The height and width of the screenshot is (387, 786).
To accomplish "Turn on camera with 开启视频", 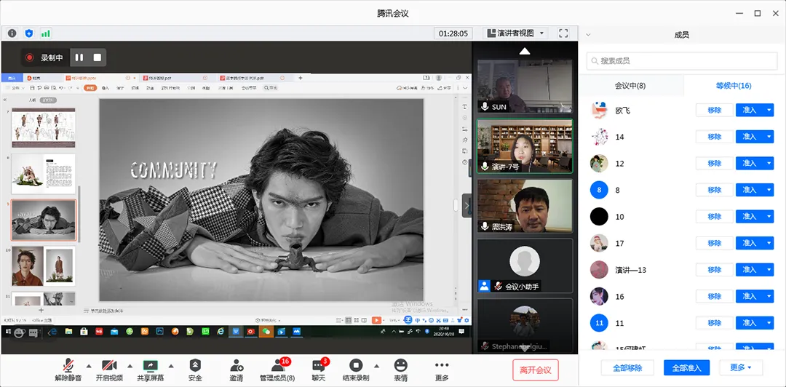I will pyautogui.click(x=109, y=370).
